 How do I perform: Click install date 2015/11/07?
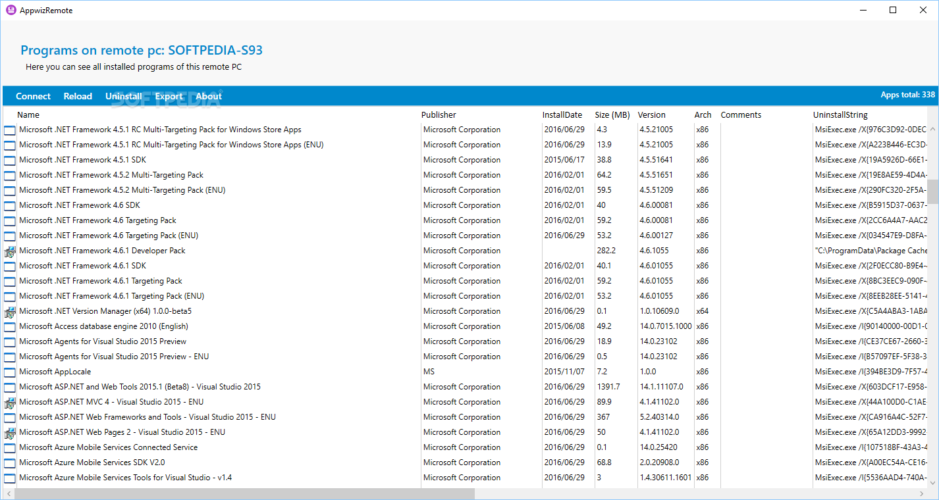pos(564,372)
